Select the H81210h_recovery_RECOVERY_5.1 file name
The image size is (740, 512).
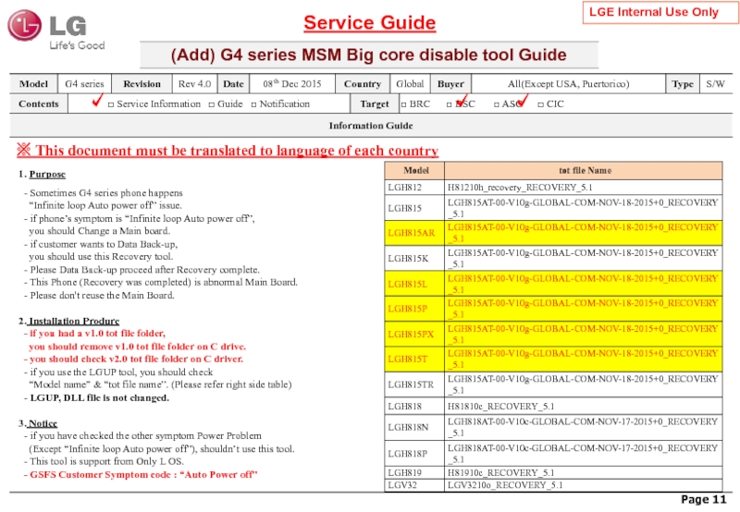click(x=520, y=188)
